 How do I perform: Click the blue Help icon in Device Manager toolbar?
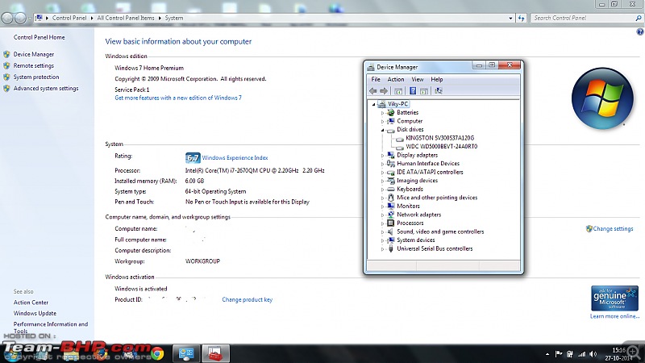pyautogui.click(x=413, y=91)
